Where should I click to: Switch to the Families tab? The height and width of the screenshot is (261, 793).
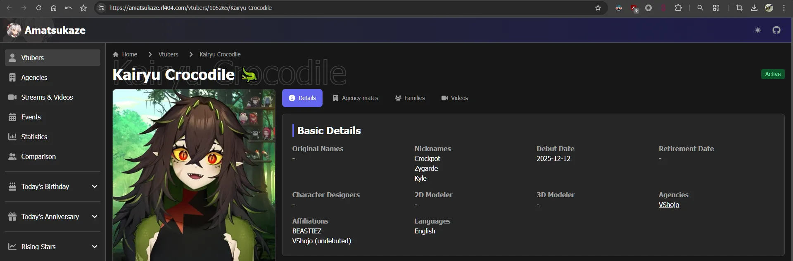[410, 98]
